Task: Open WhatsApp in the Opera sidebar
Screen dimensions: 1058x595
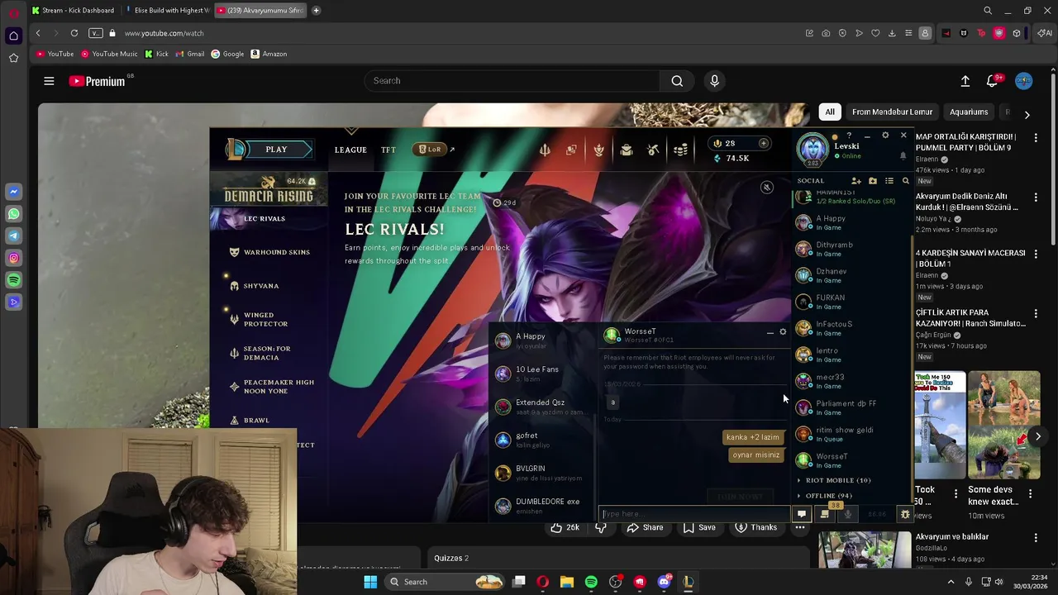Action: click(13, 214)
